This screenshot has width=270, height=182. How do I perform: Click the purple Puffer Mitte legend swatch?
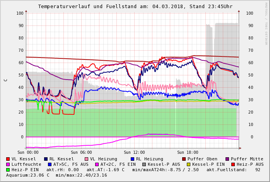[227, 159]
